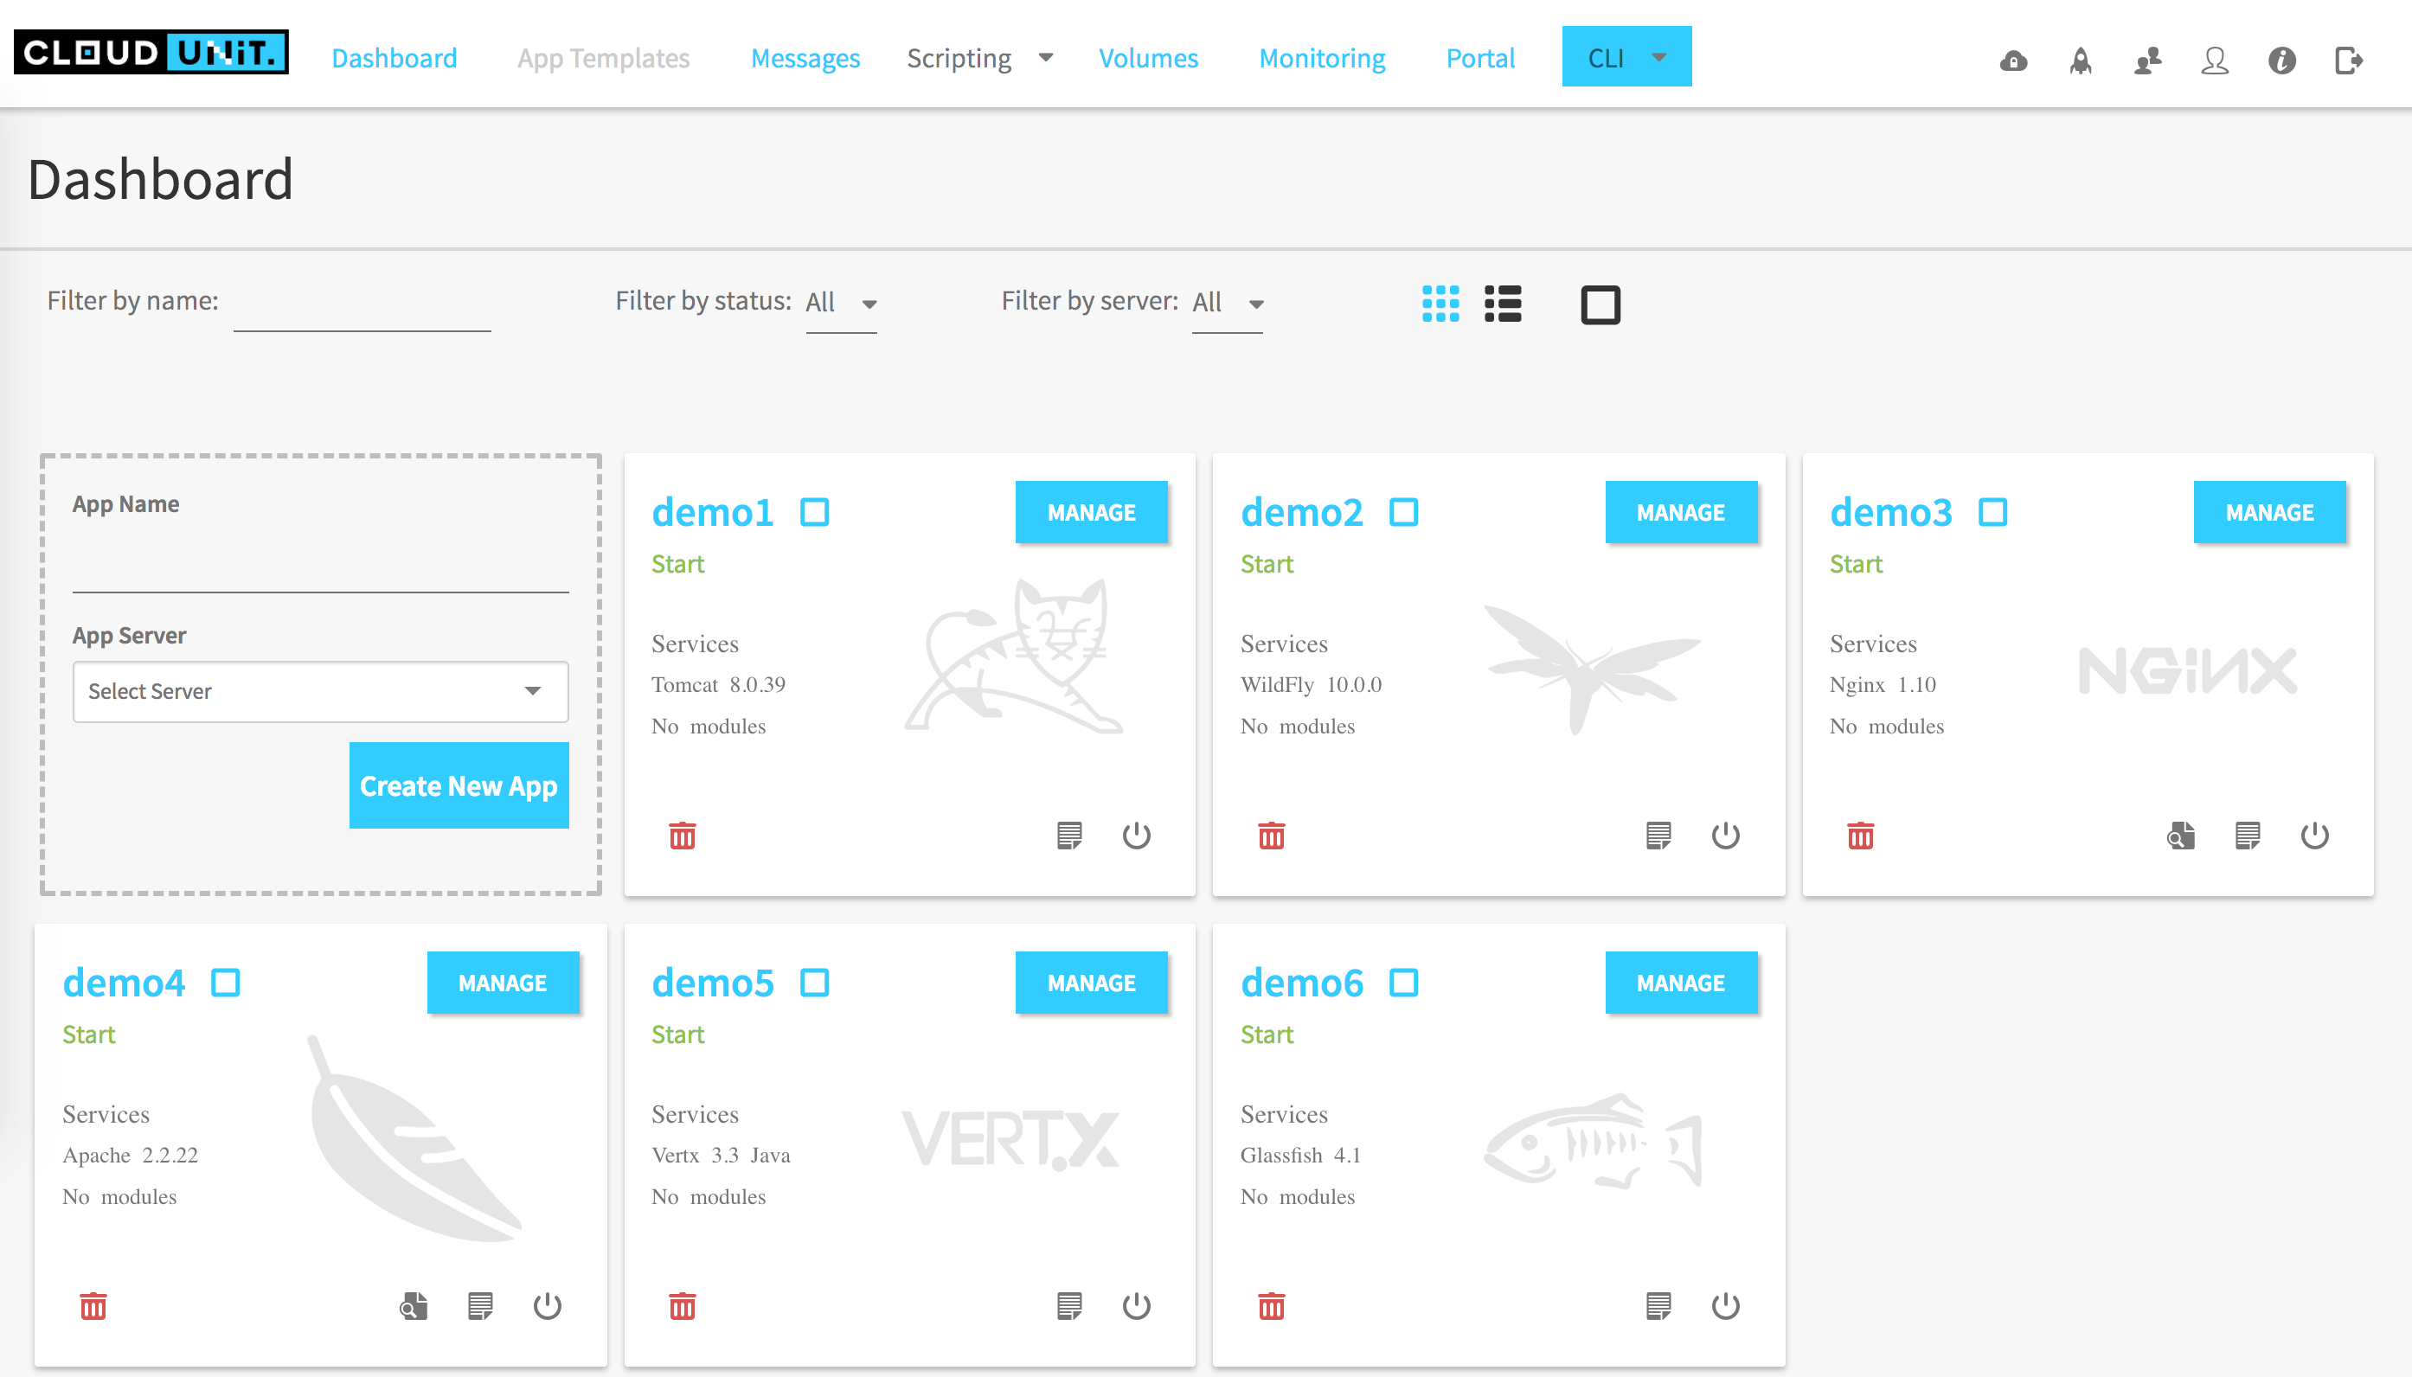Viewport: 2412px width, 1377px height.
Task: Tick the checkbox next to demo4
Action: click(x=225, y=983)
